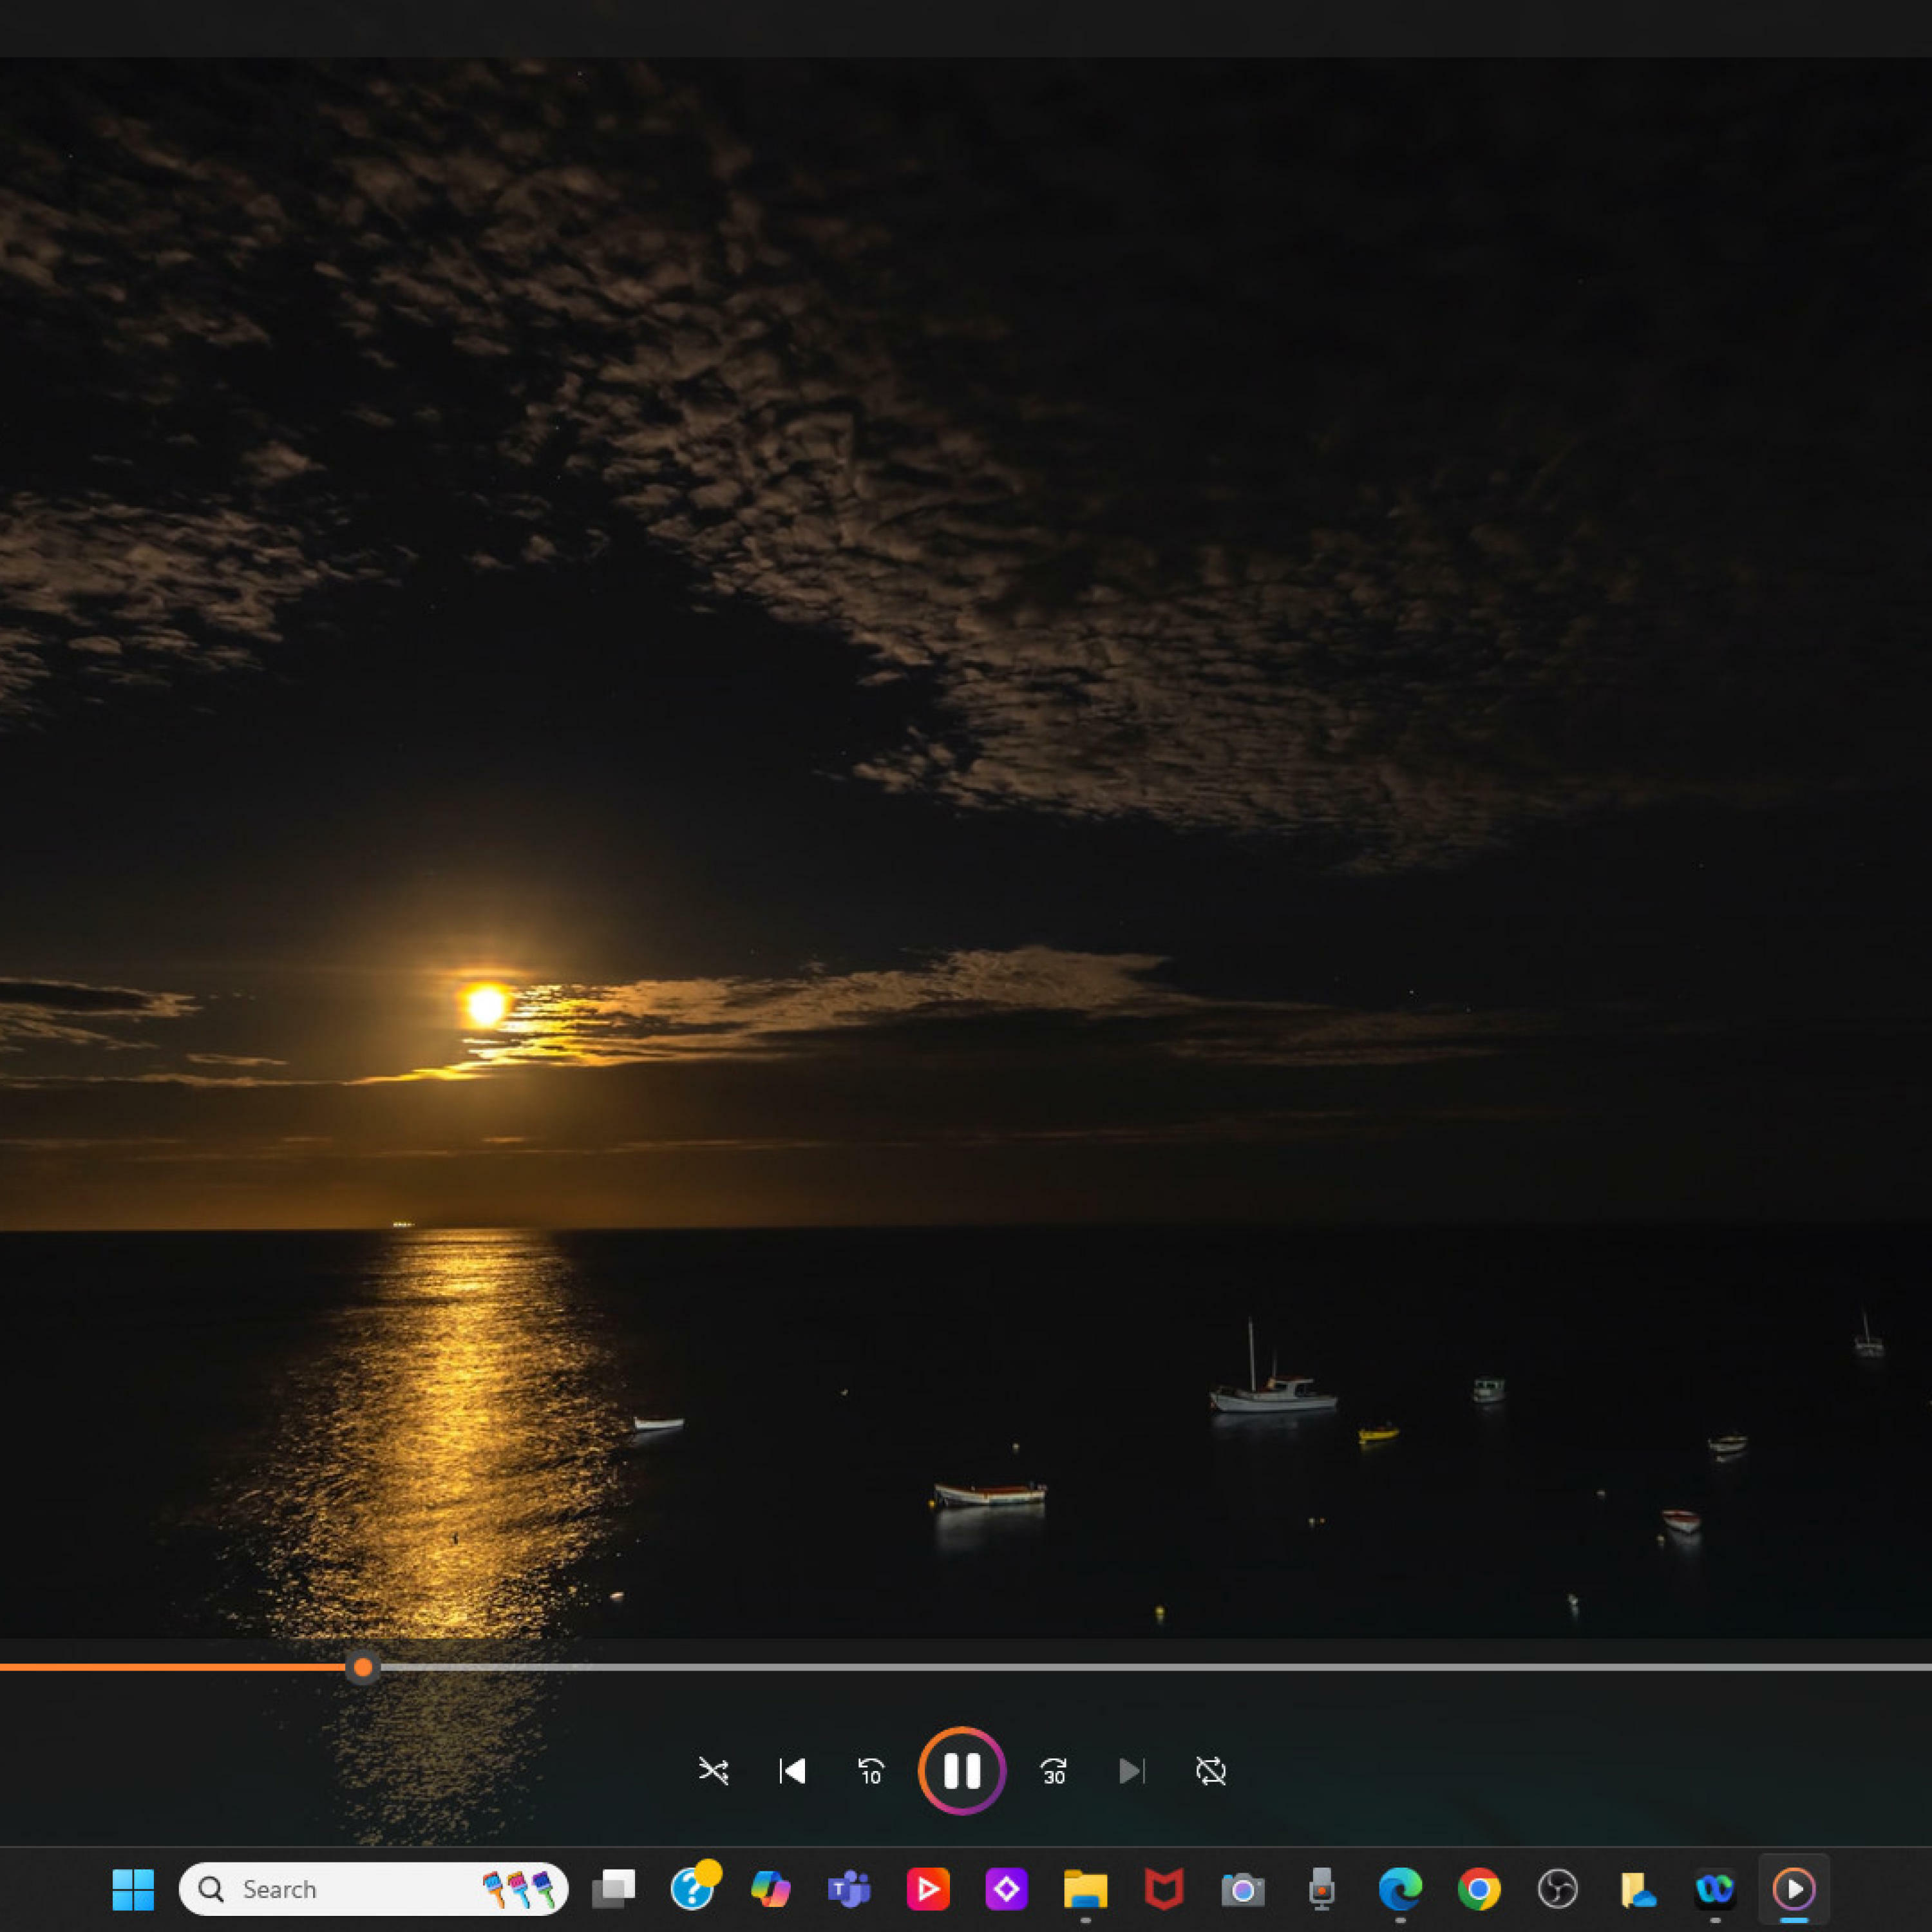This screenshot has width=1932, height=1932.
Task: Open McAfee from the taskbar
Action: (x=1164, y=1889)
